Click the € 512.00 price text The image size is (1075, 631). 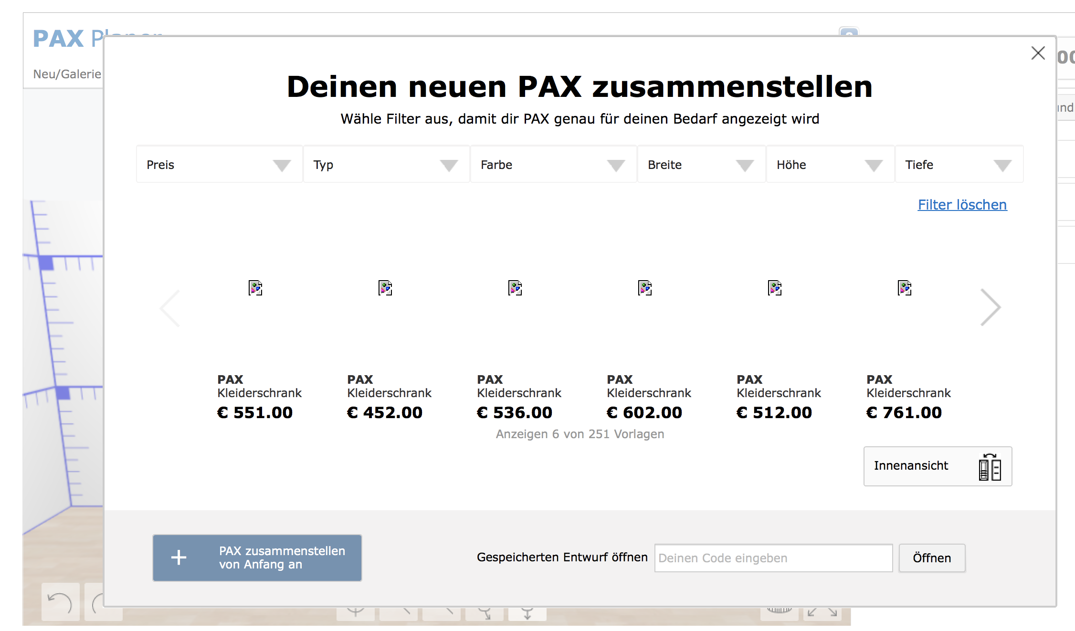(x=774, y=412)
